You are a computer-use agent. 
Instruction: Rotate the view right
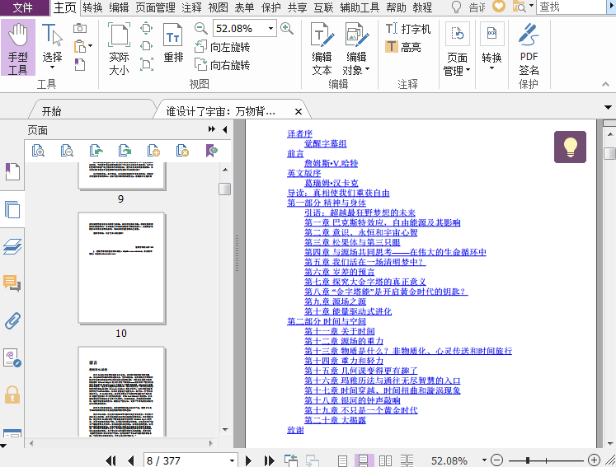point(223,65)
